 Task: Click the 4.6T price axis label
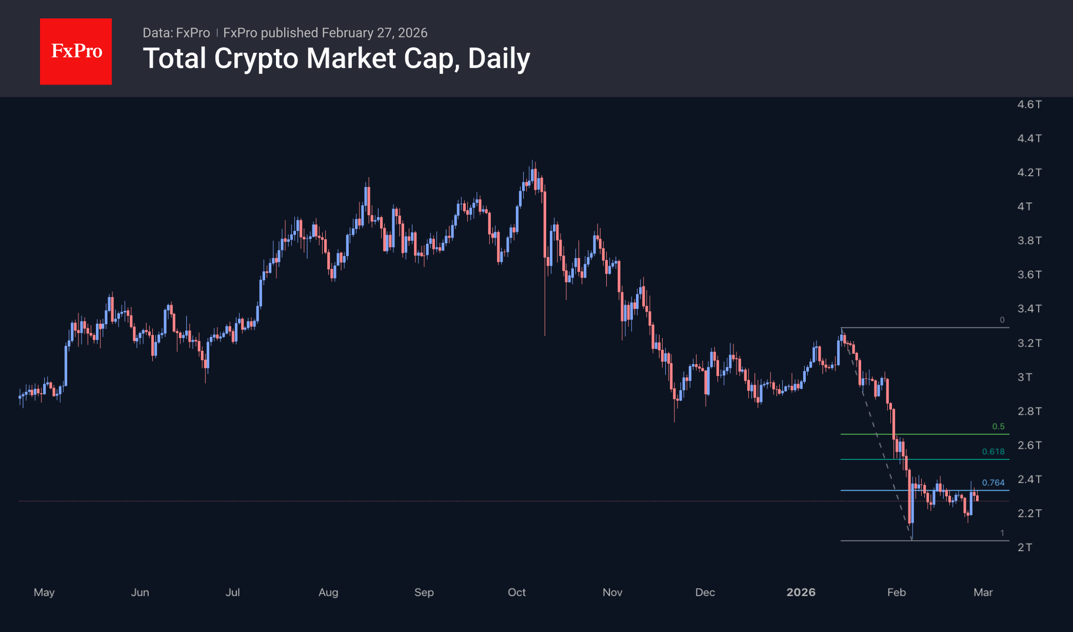1029,104
